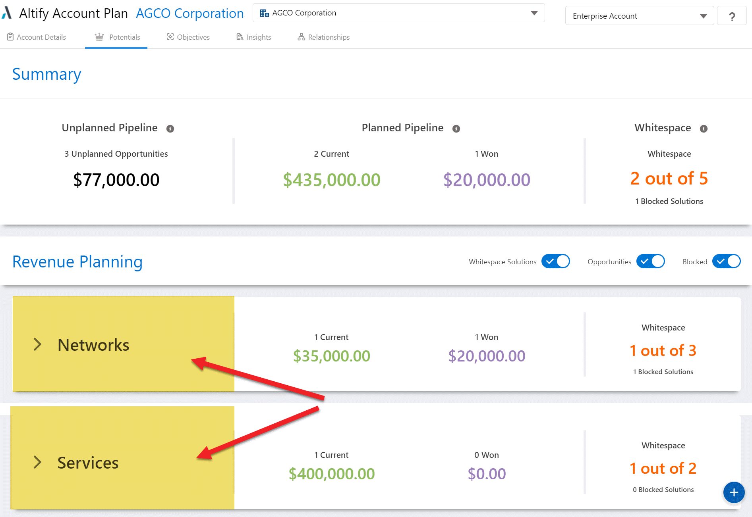Switch to Potentials tab
This screenshot has width=752, height=517.
click(117, 37)
